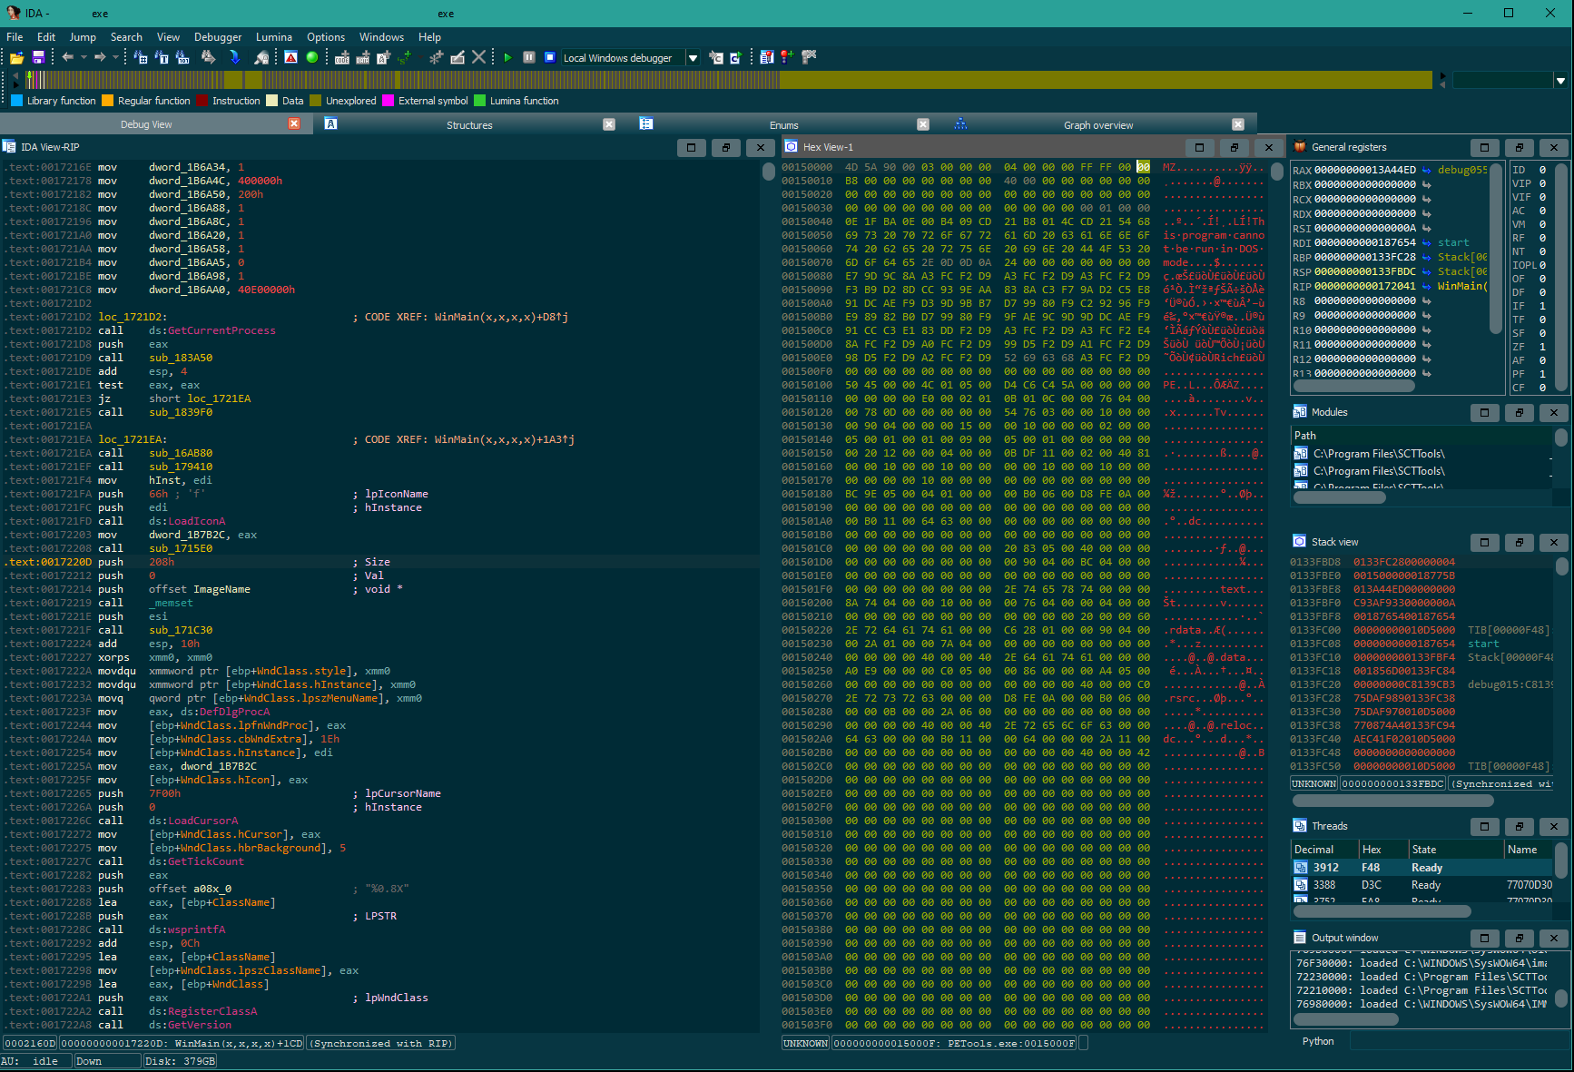Jump back using the left arrow icon
Viewport: 1574px width, 1072px height.
[x=67, y=57]
